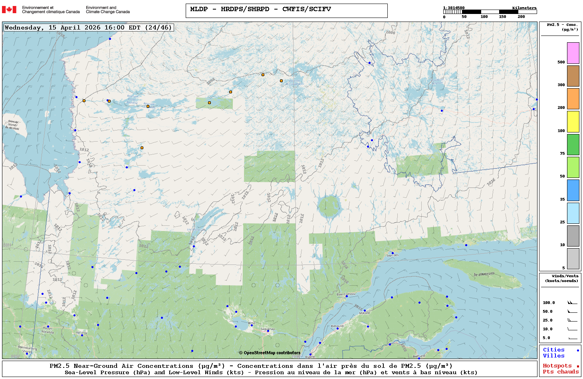Click the 100.0 knot wind barb symbol
This screenshot has width=583, height=379.
tap(572, 303)
